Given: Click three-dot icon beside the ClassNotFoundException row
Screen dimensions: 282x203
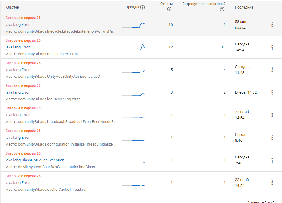Looking at the screenshot, I should pyautogui.click(x=272, y=160).
